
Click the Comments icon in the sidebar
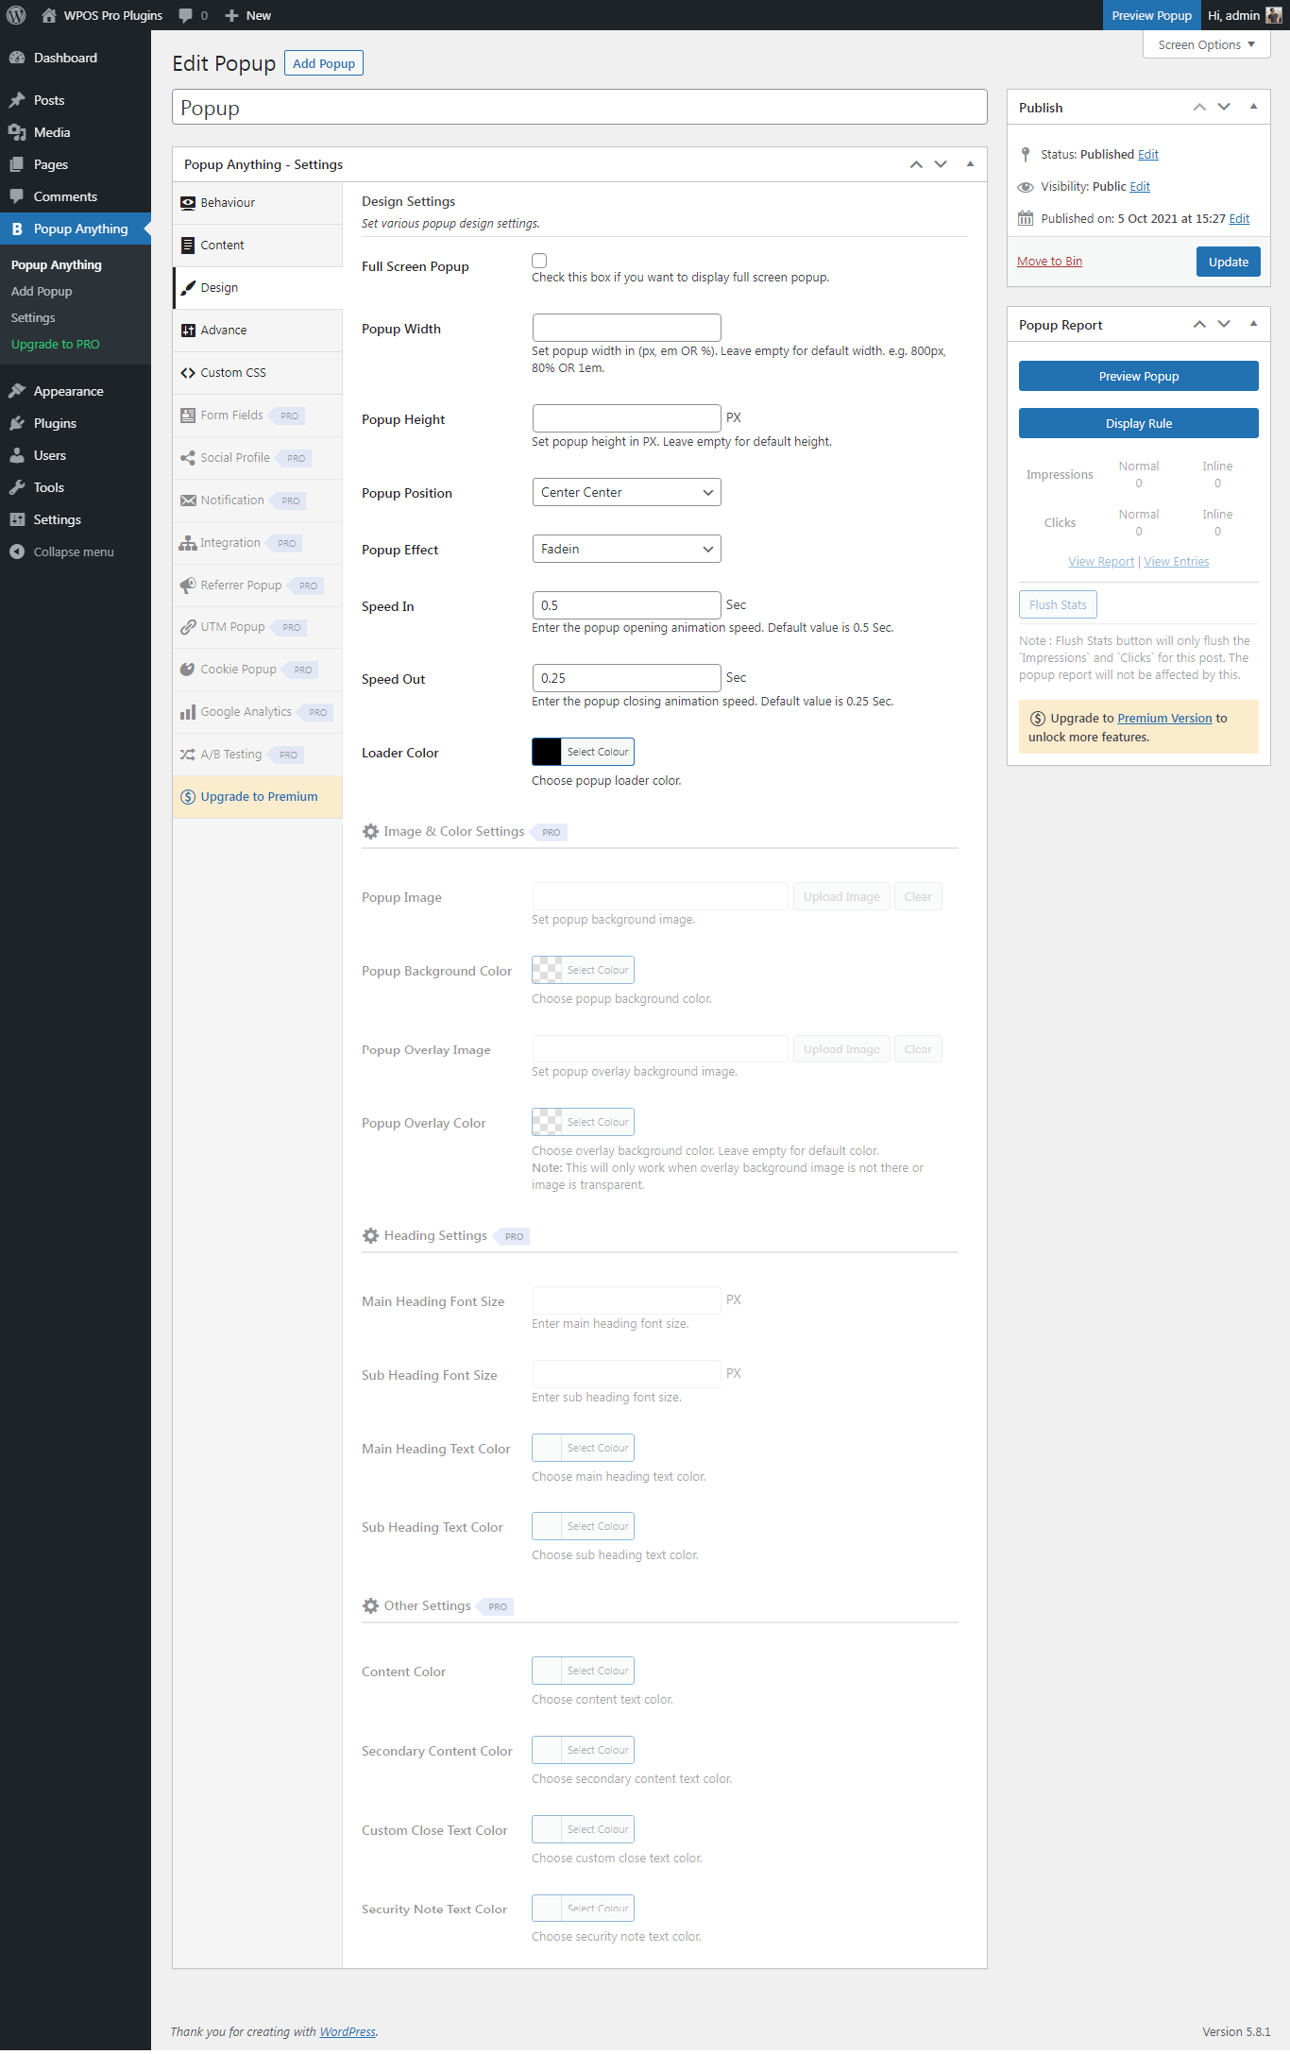[17, 196]
